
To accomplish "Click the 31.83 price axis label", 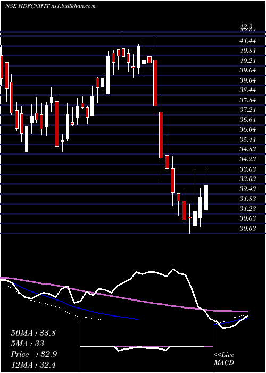I will tap(248, 199).
